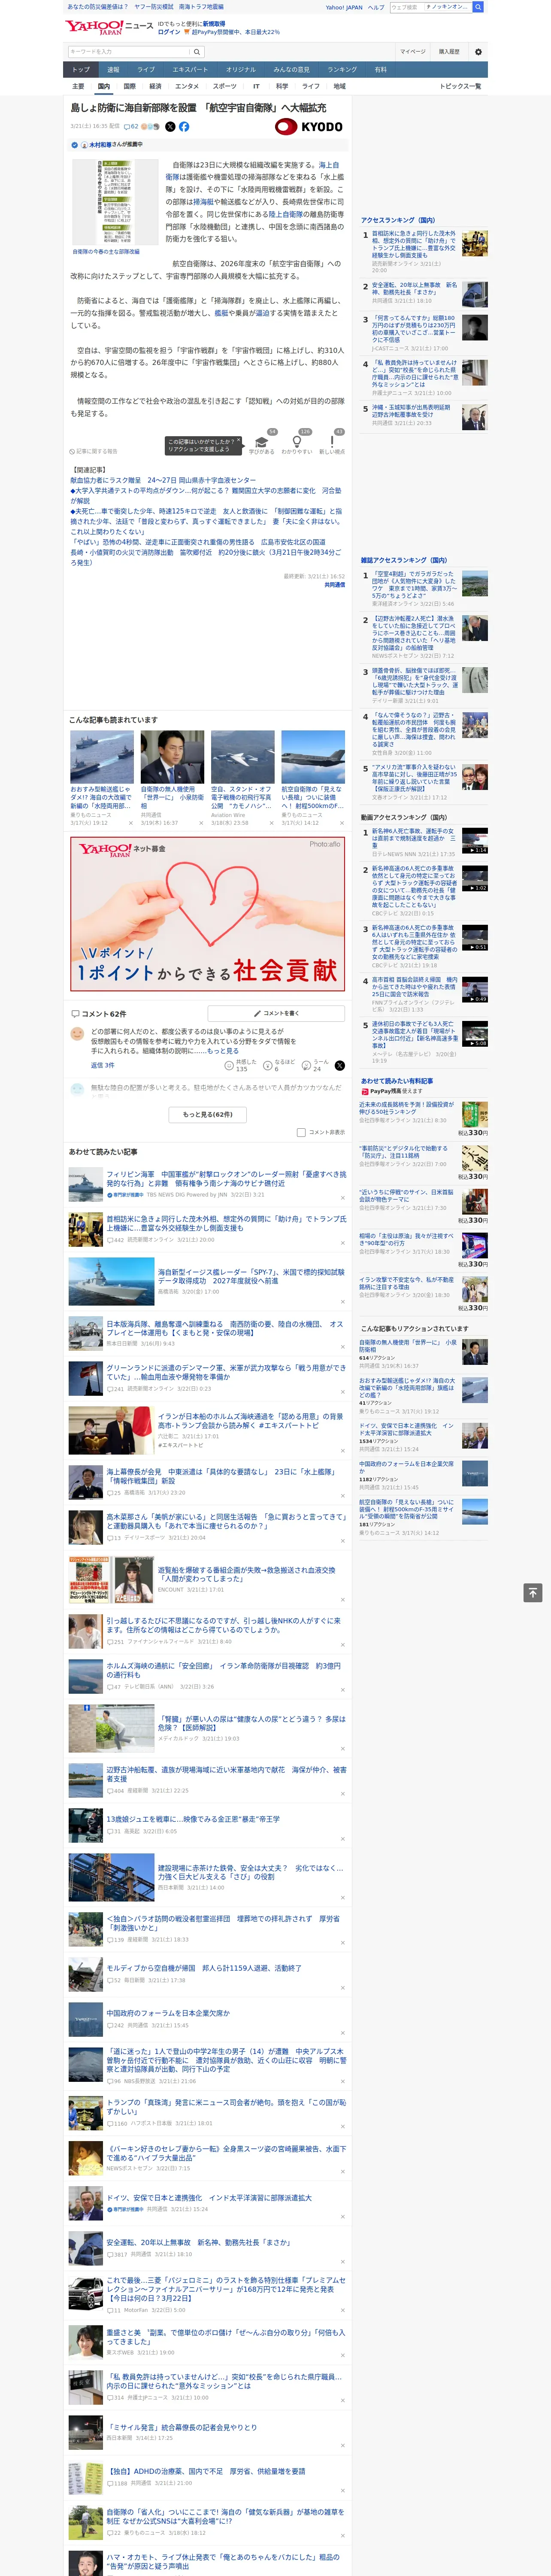Select the みんなの意見 navigation tab
This screenshot has width=551, height=2576.
[292, 70]
